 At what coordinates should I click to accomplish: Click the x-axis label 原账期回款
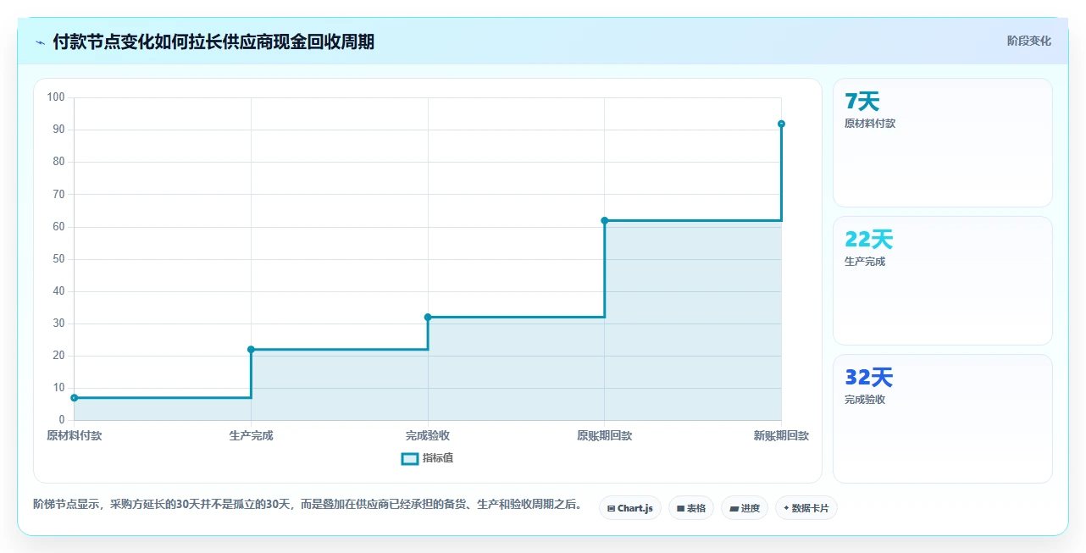click(605, 435)
